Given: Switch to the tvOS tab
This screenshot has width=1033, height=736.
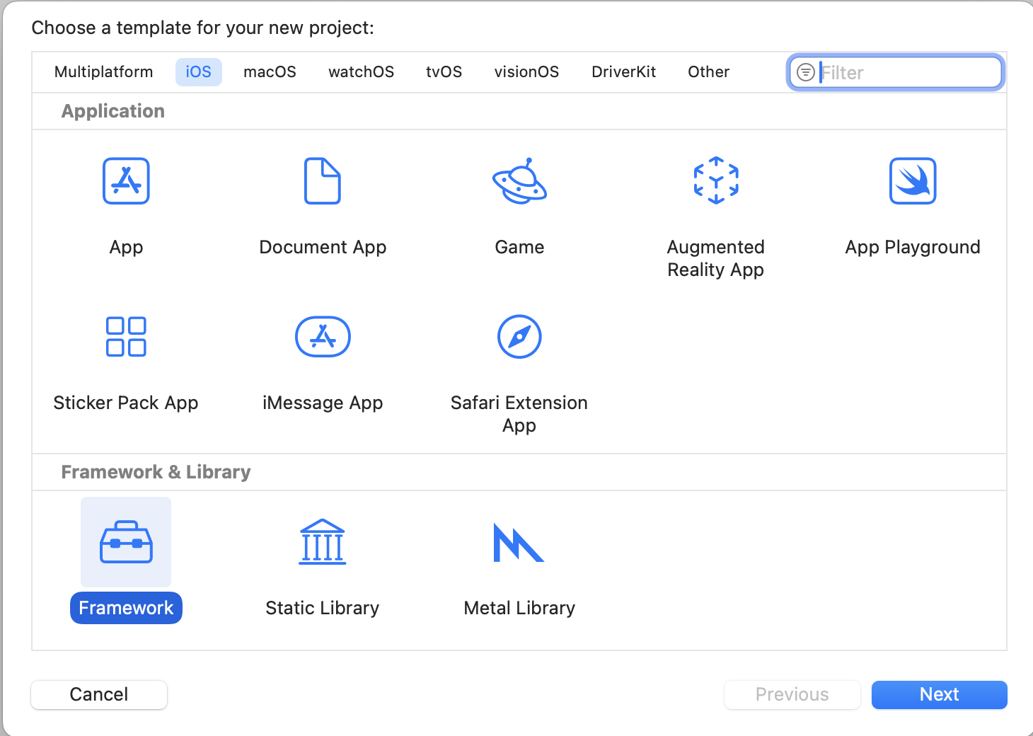Looking at the screenshot, I should 444,72.
